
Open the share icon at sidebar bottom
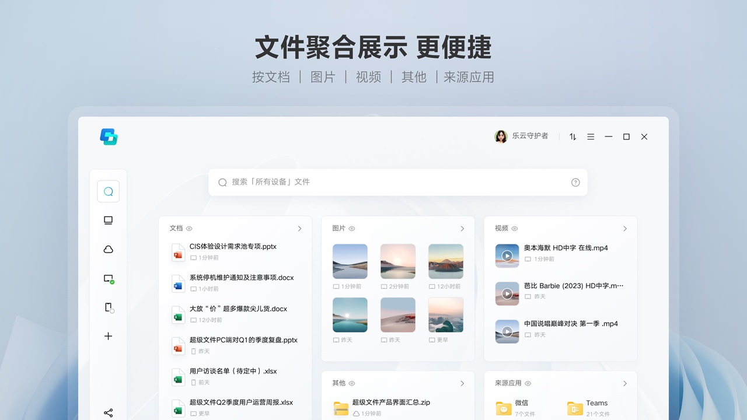[x=108, y=412]
